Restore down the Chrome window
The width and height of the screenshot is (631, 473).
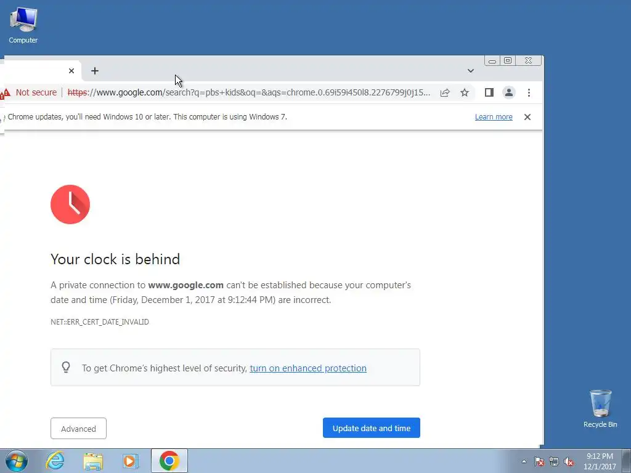click(508, 61)
